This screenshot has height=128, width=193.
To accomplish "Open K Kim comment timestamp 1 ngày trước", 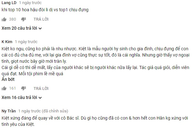I will tap(26, 42).
